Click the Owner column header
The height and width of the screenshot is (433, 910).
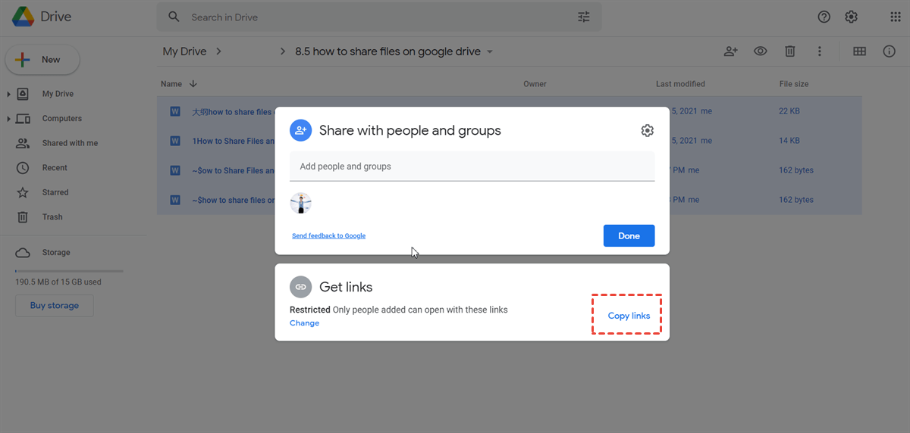tap(535, 84)
